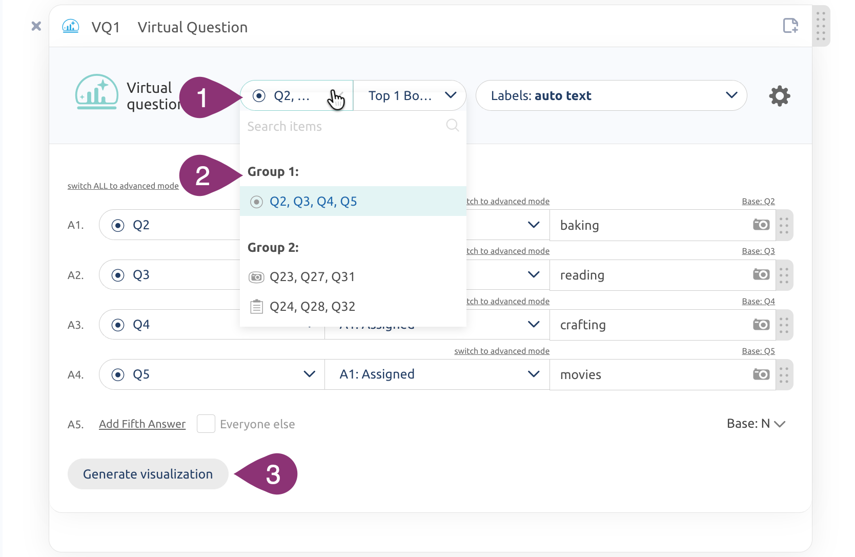Open the Labels: auto text dropdown

pyautogui.click(x=611, y=95)
